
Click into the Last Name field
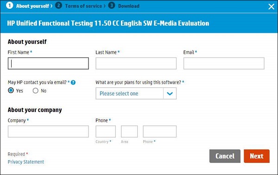[x=136, y=63]
